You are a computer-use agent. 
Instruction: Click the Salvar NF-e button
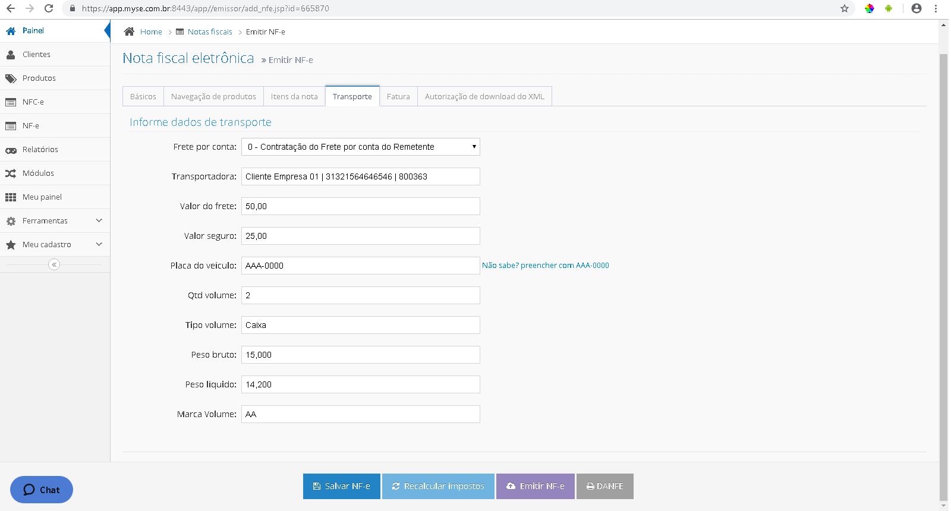[x=342, y=486]
